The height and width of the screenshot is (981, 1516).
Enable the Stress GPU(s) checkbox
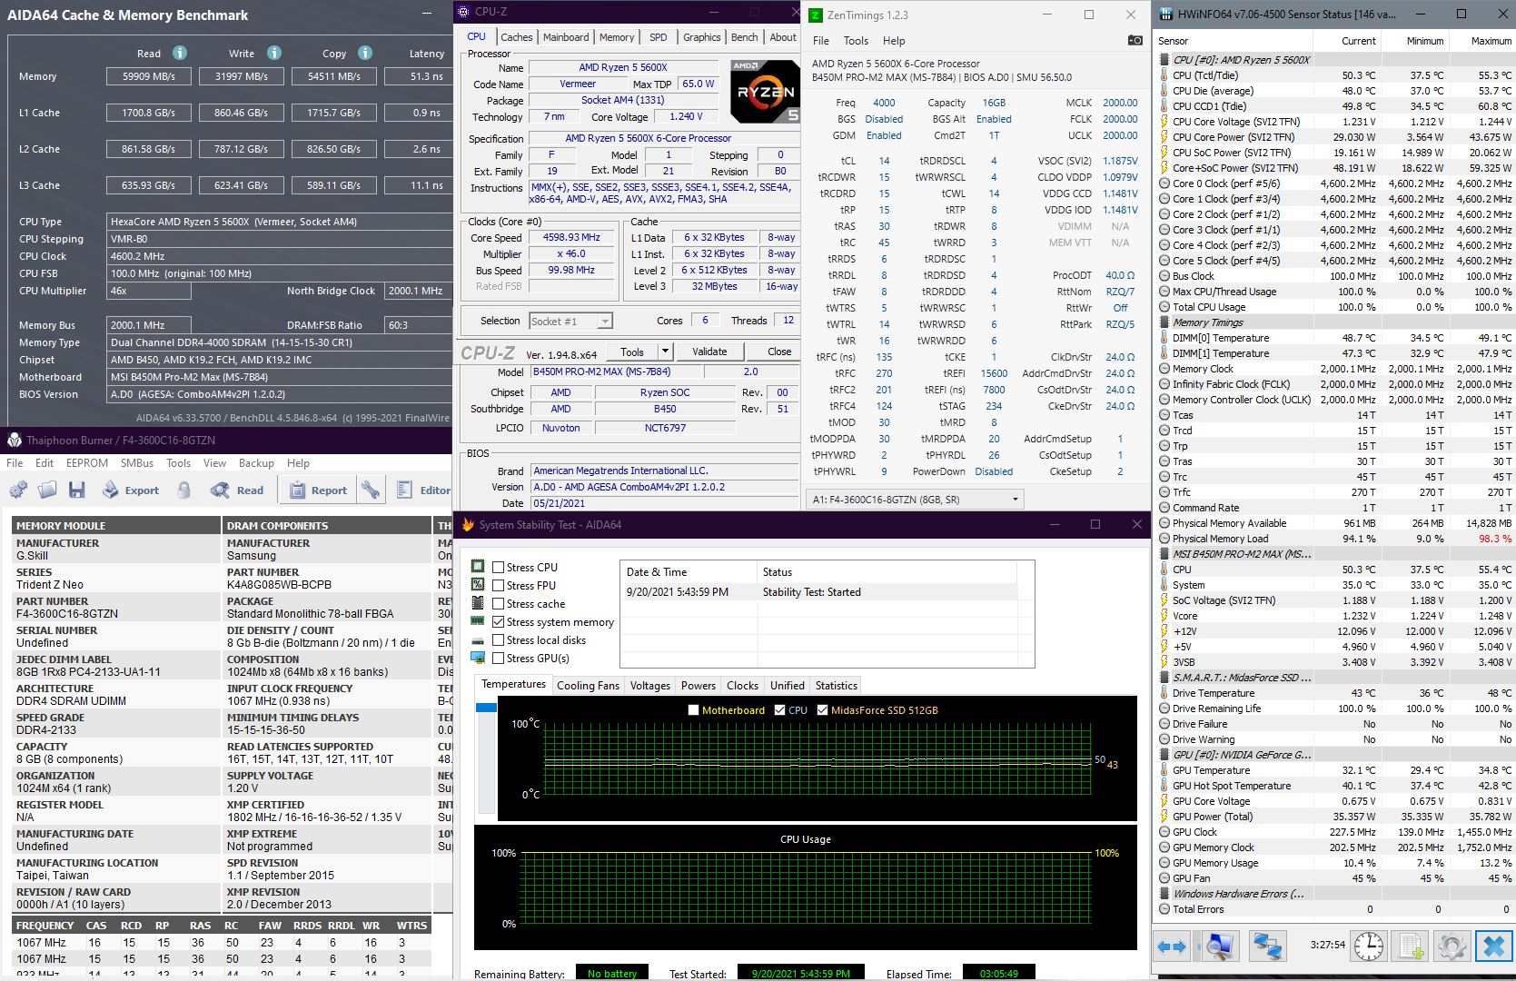click(x=498, y=658)
